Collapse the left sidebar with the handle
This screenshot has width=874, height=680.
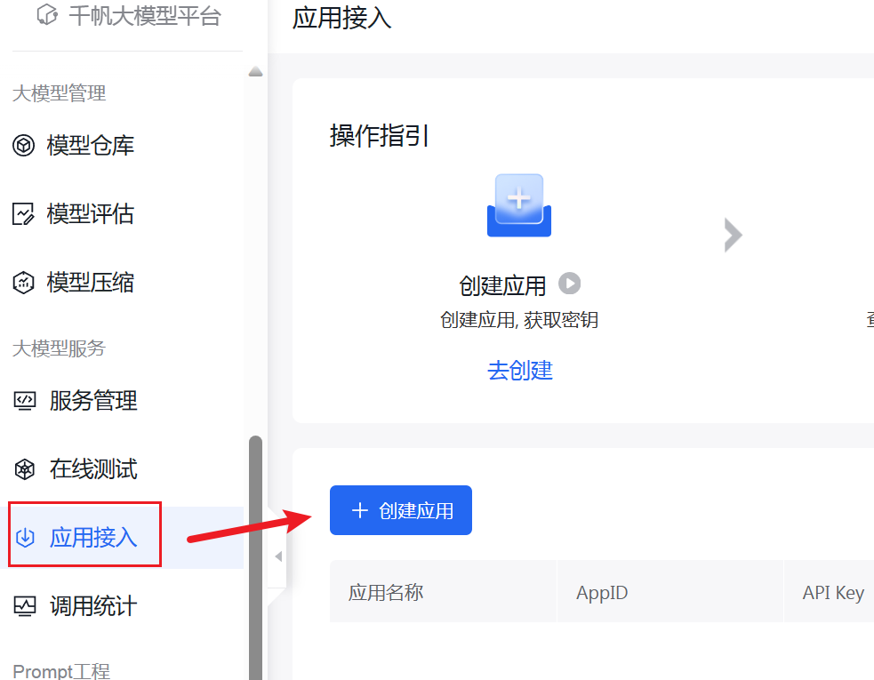pos(277,557)
